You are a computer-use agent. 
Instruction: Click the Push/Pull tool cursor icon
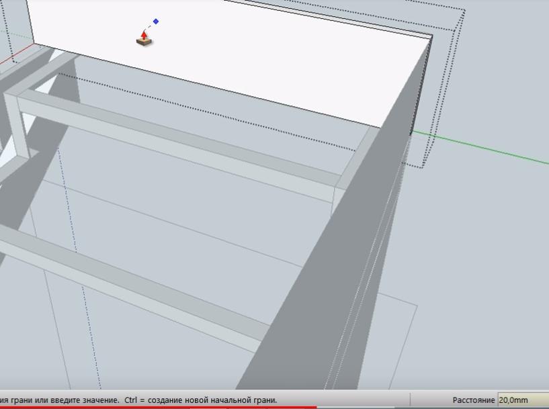pos(144,39)
